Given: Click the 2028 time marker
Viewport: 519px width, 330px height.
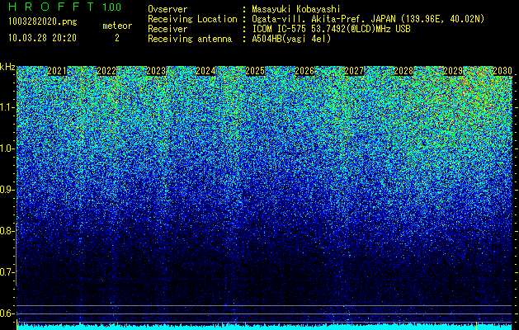Looking at the screenshot, I should 403,71.
